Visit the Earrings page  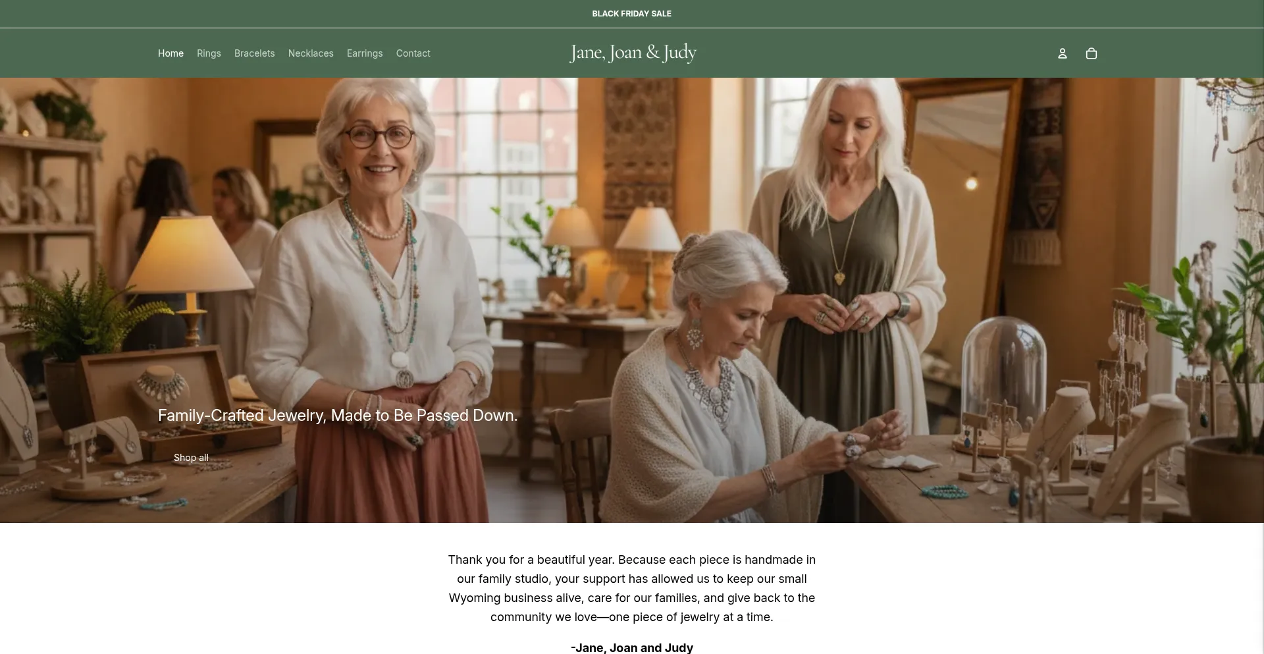[x=365, y=53]
